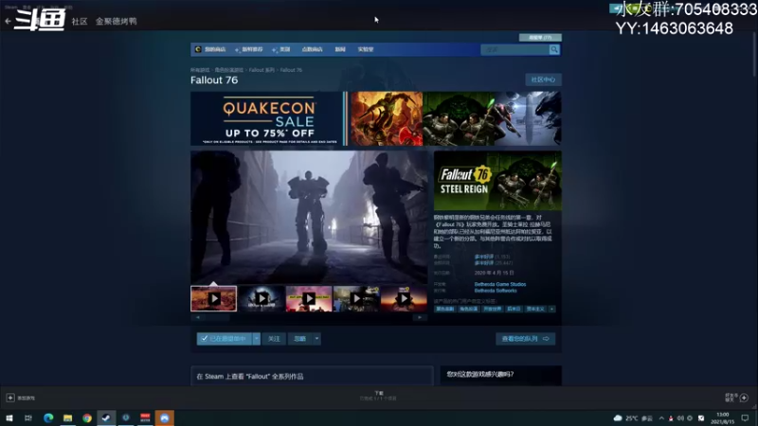The height and width of the screenshot is (426, 758).
Task: Click the volume speaker tray icon
Action: (x=680, y=418)
